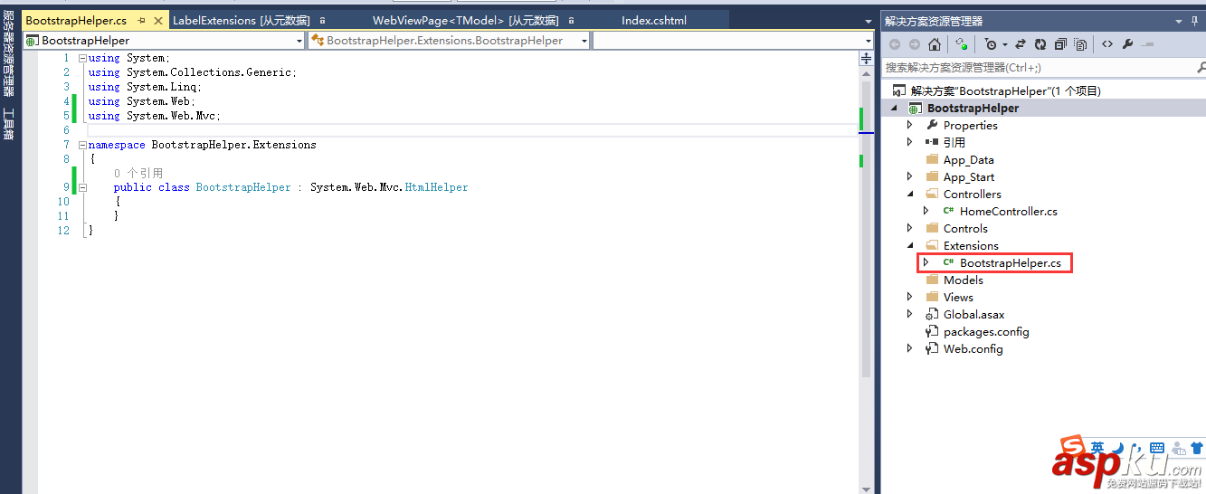This screenshot has height=494, width=1206.
Task: Select the App_Data folder
Action: pyautogui.click(x=968, y=159)
